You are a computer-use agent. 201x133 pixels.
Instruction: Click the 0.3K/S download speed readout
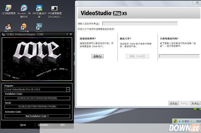point(186,121)
